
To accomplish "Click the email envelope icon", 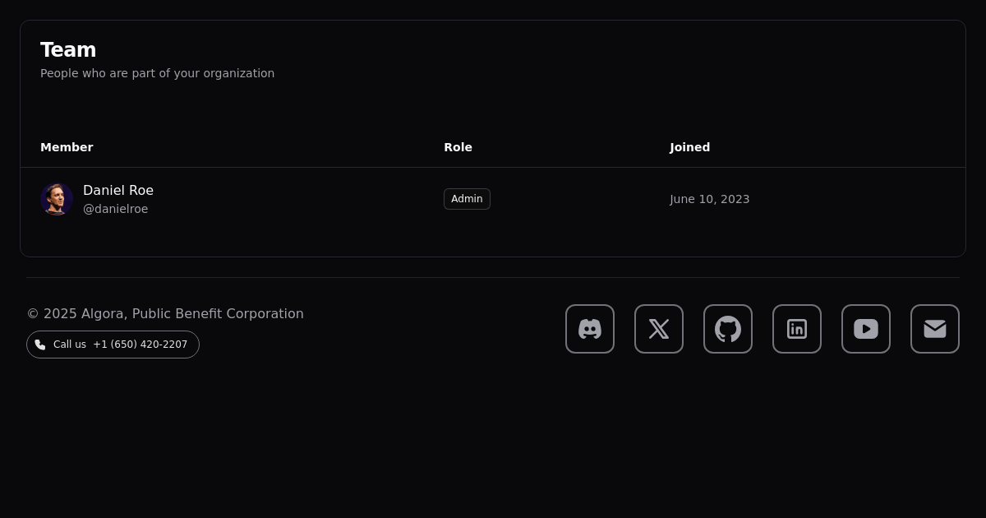I will tap(935, 329).
